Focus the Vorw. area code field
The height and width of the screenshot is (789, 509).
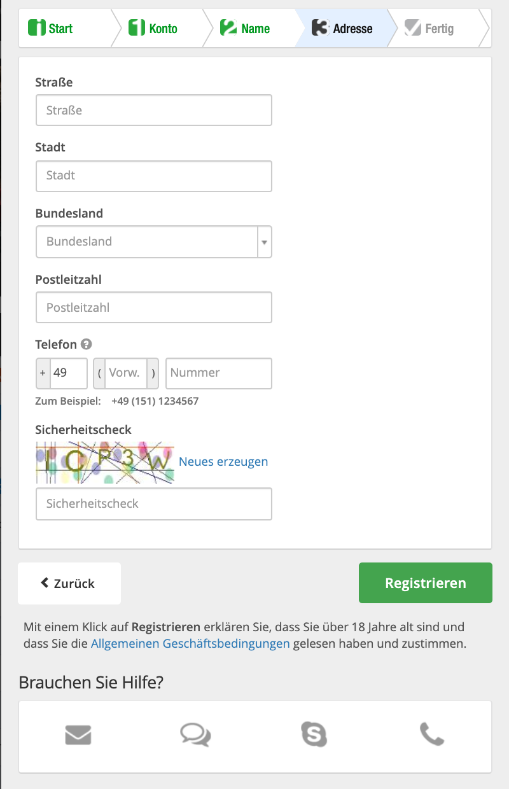click(126, 373)
